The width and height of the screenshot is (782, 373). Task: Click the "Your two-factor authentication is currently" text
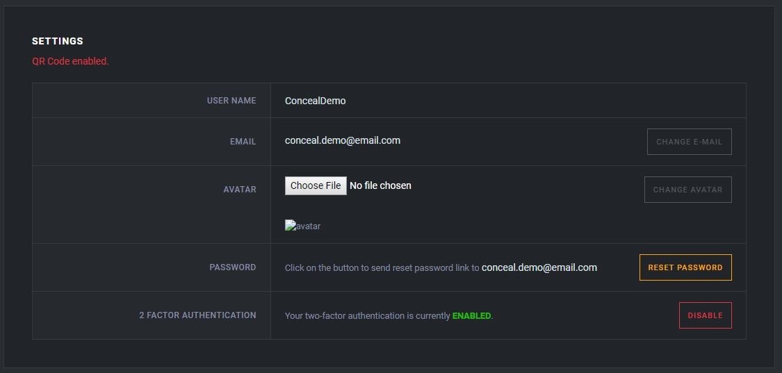coord(367,316)
